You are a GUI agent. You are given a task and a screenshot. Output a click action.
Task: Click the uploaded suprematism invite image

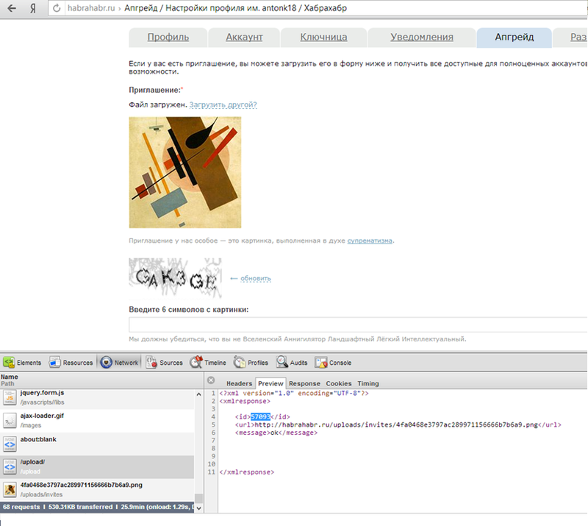(185, 172)
